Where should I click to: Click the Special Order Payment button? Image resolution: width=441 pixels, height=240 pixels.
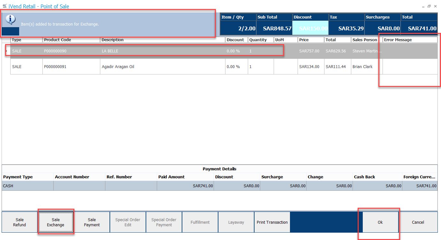click(164, 222)
